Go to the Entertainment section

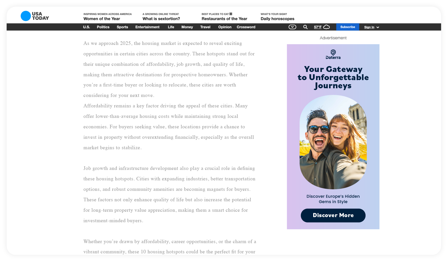(x=147, y=27)
